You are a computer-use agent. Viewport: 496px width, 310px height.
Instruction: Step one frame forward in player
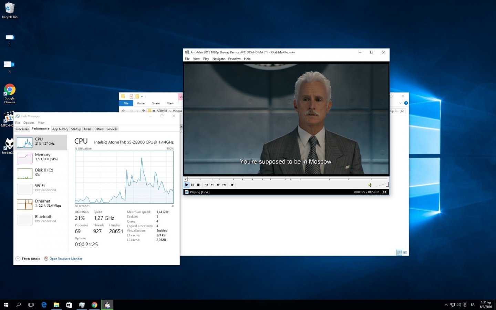232,185
